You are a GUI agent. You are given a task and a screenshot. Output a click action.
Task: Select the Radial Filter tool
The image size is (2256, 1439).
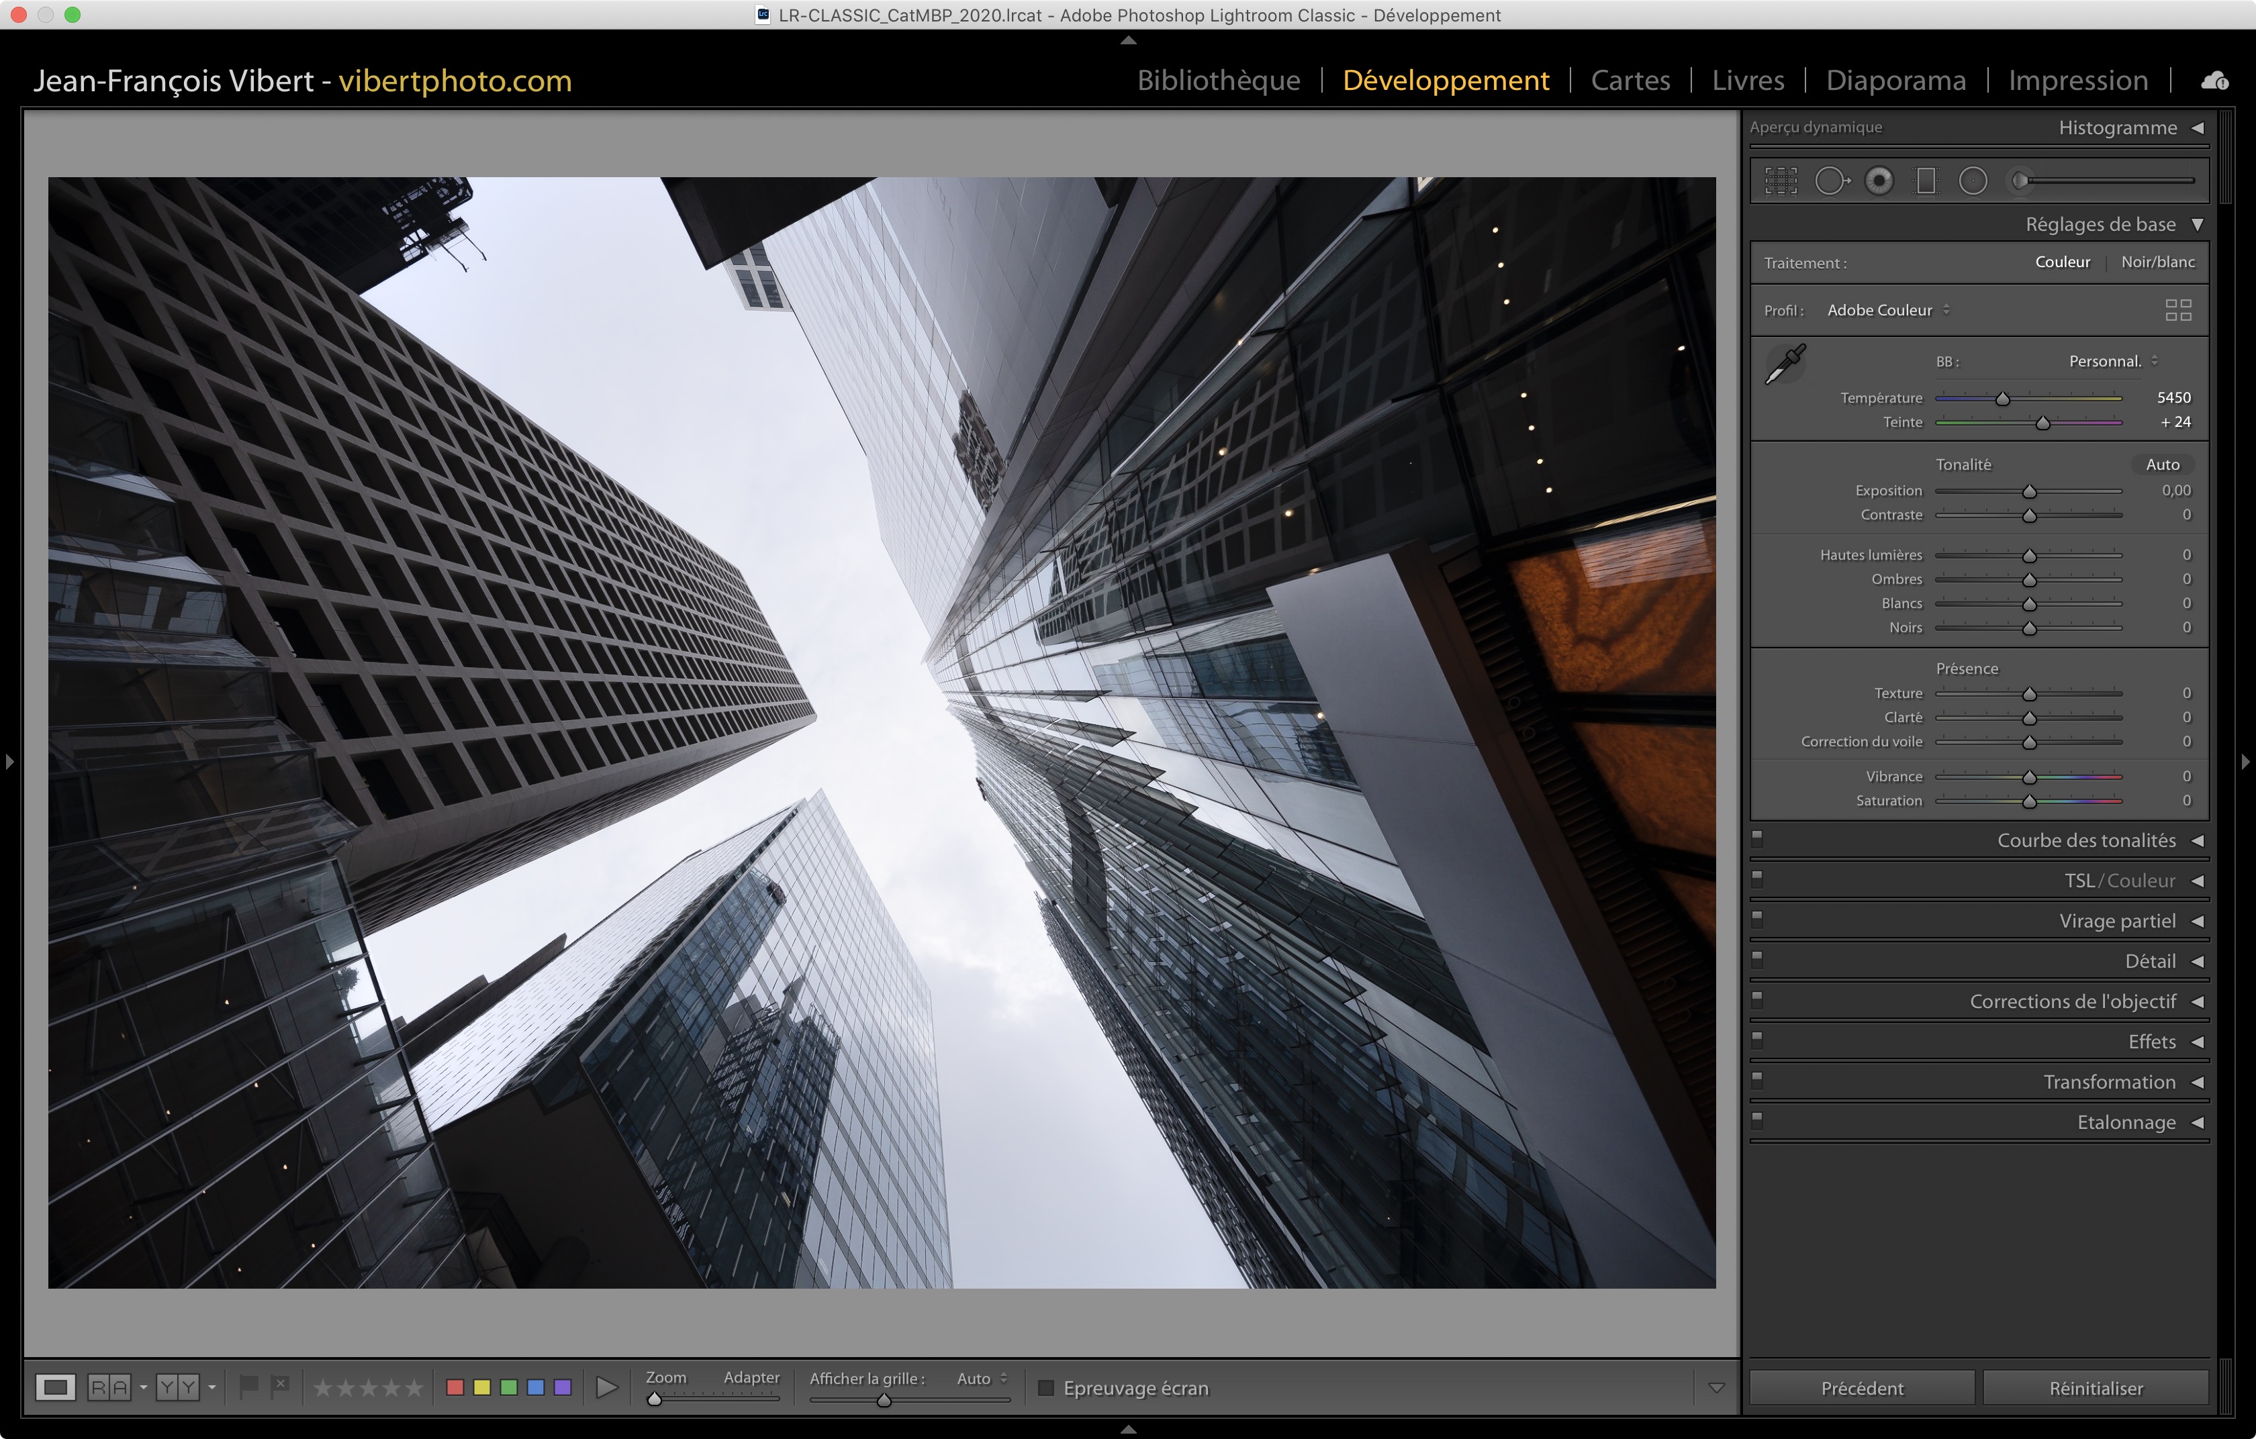click(1973, 181)
